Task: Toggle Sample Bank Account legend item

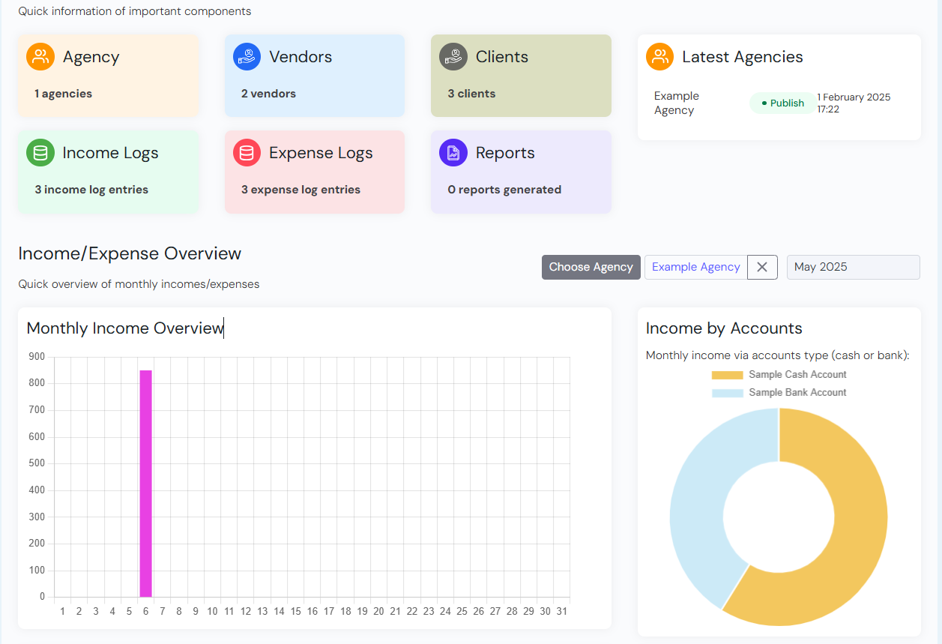Action: click(779, 393)
